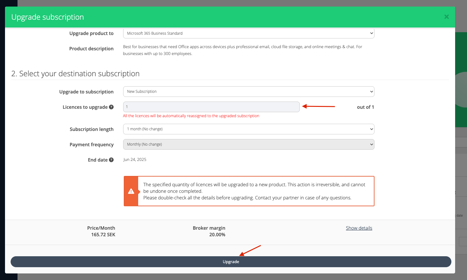Expand the Payment frequency dropdown

click(x=249, y=144)
